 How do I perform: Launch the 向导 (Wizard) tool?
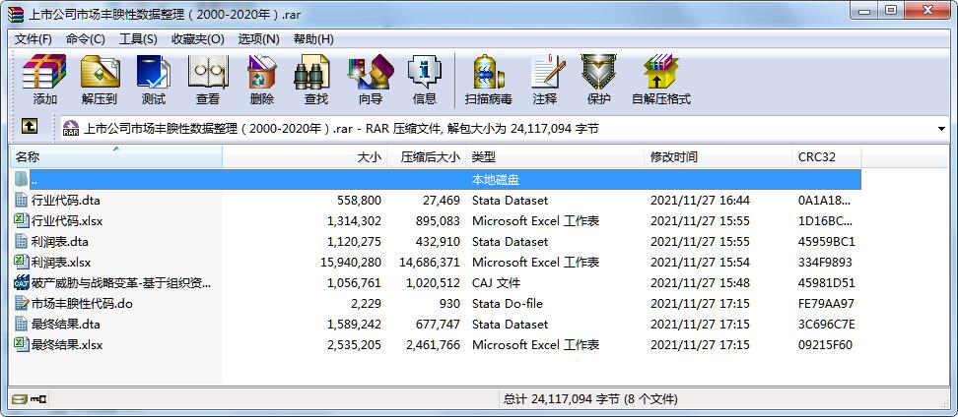coord(371,80)
